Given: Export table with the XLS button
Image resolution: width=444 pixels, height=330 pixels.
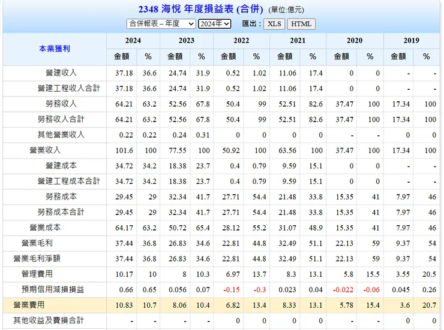Looking at the screenshot, I should coord(274,24).
